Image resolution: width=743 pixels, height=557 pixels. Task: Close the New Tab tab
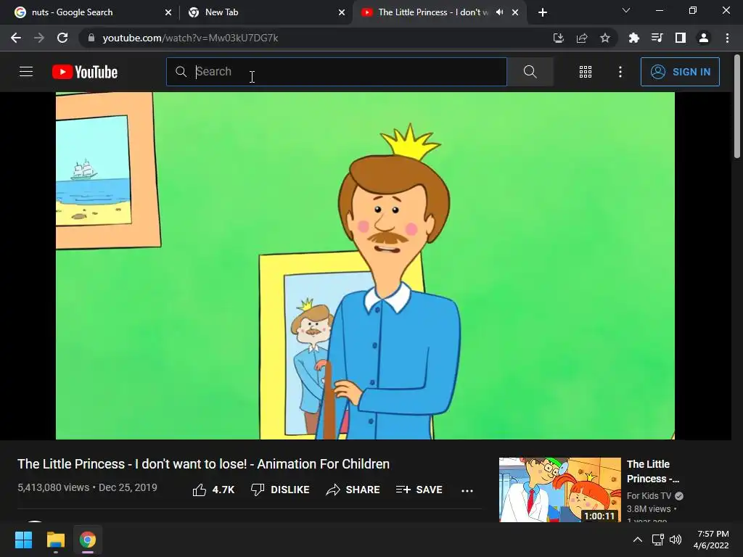click(x=342, y=12)
